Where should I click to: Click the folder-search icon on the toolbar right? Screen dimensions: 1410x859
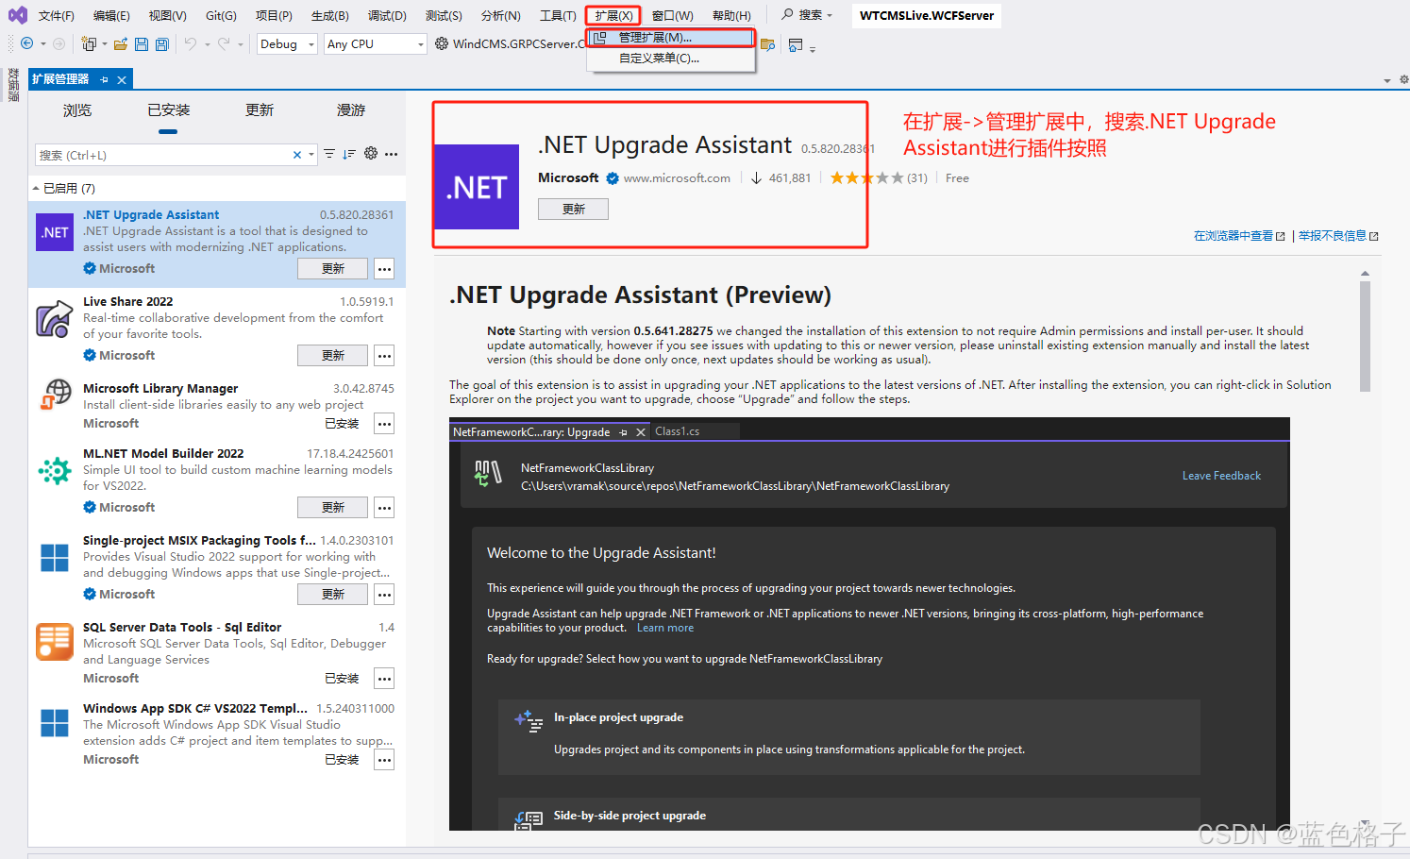point(767,44)
